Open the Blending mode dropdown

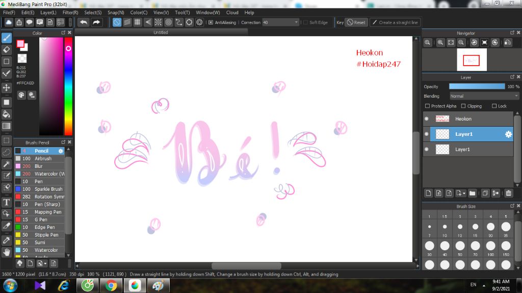[484, 96]
